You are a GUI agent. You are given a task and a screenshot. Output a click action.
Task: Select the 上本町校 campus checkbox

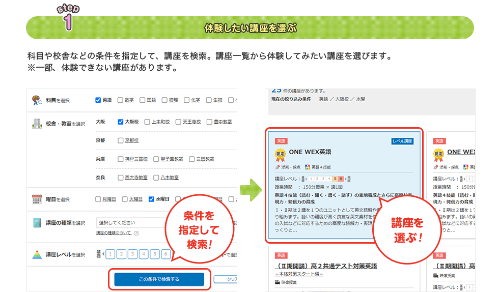point(147,122)
